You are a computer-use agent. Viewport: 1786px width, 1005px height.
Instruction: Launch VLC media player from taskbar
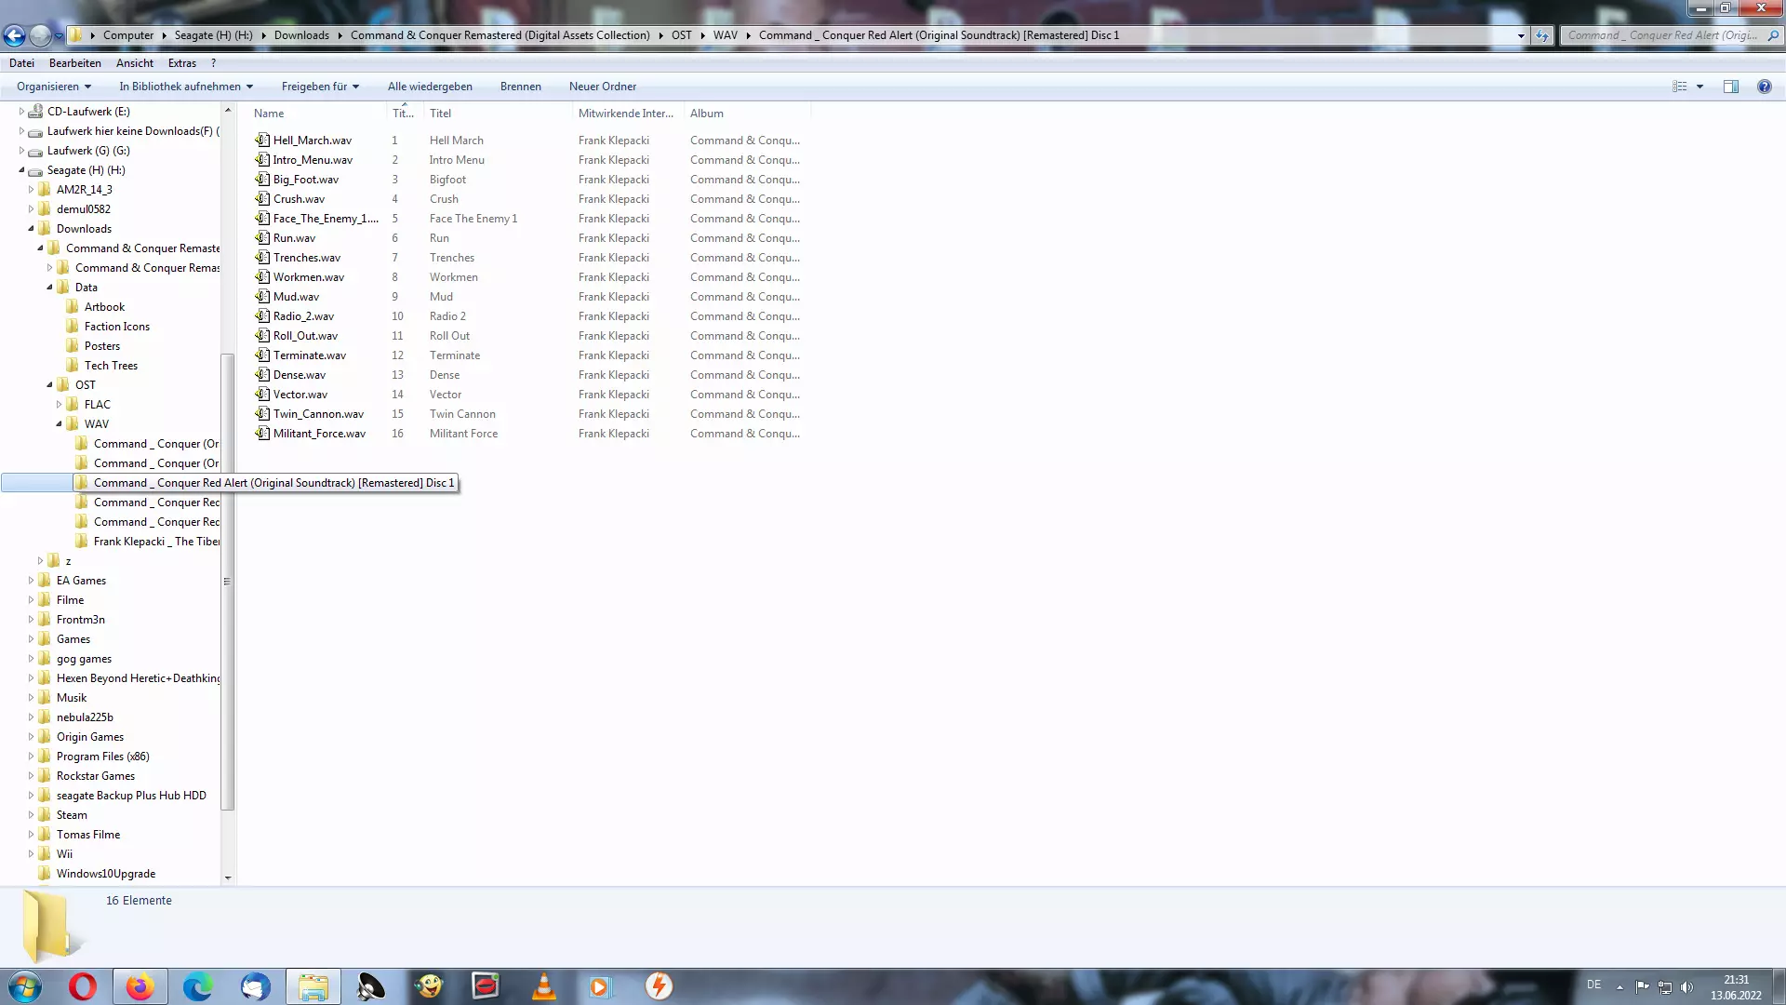(543, 986)
